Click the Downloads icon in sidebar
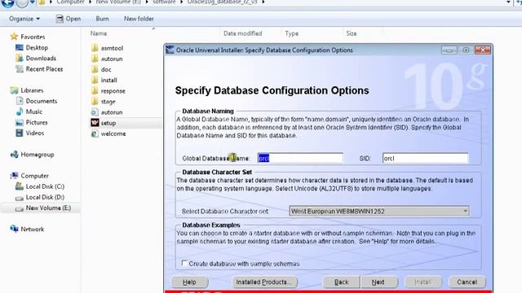 coord(20,58)
